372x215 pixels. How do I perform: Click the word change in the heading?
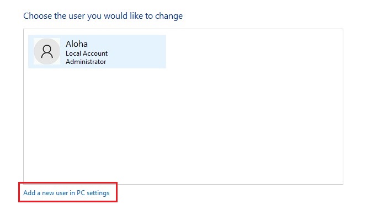click(169, 16)
